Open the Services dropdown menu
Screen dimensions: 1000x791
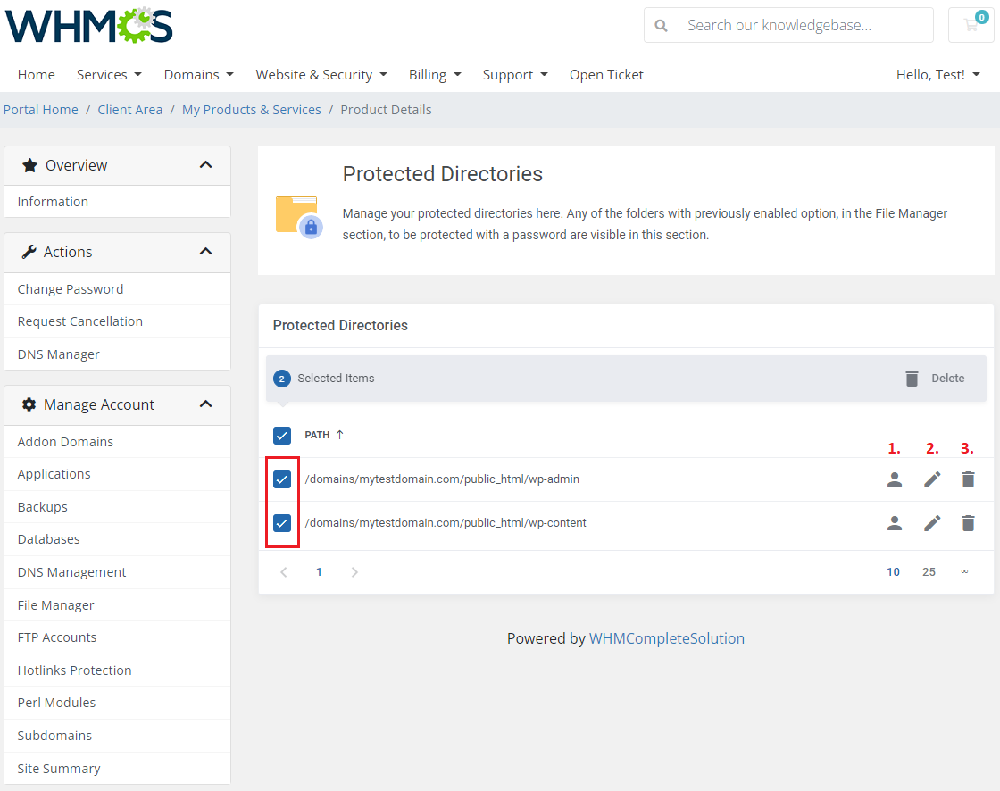point(109,75)
